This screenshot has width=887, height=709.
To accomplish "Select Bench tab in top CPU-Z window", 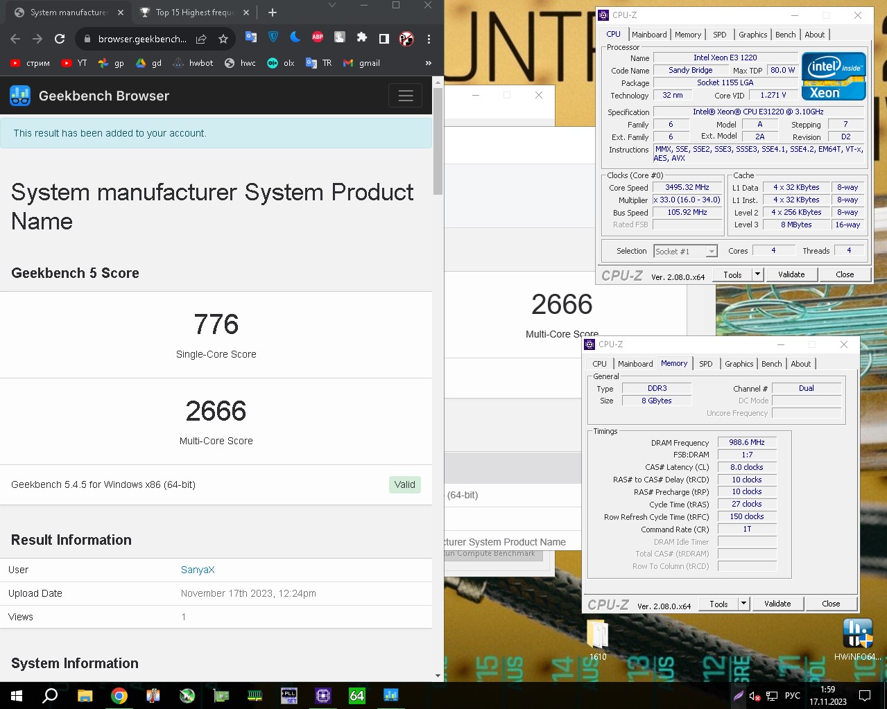I will point(786,35).
